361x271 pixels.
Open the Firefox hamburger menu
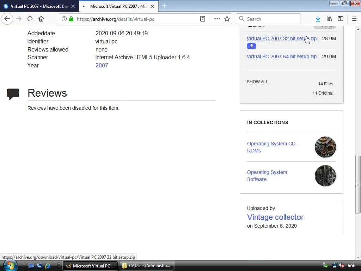click(354, 19)
